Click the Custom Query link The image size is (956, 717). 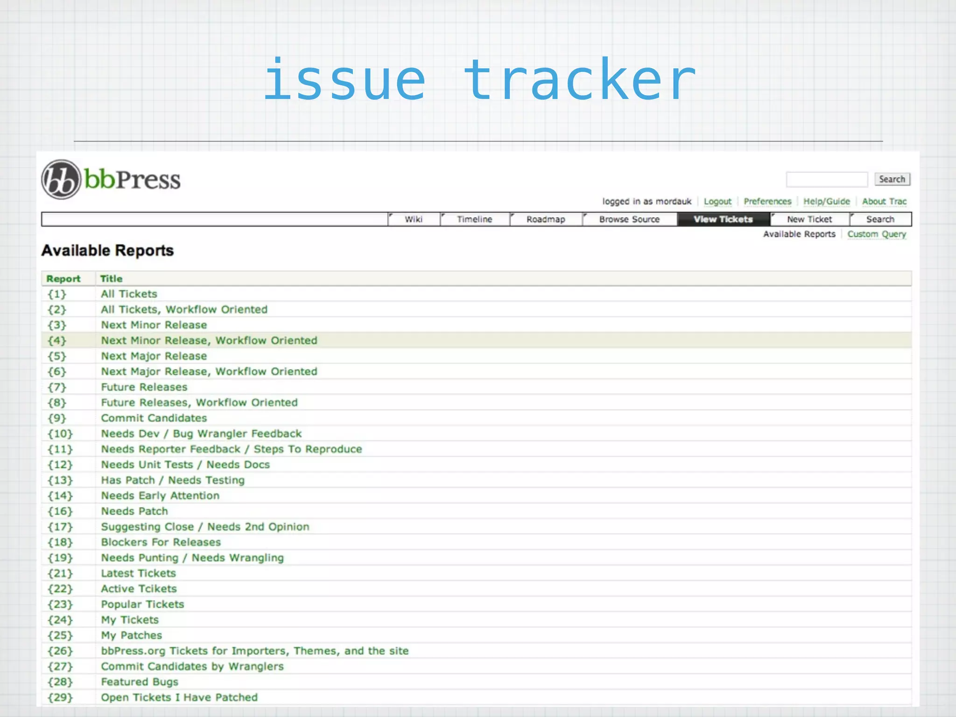coord(877,234)
